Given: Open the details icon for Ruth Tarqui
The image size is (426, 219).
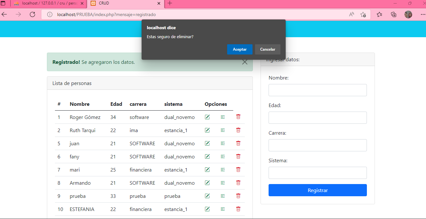Looking at the screenshot, I should [223, 130].
